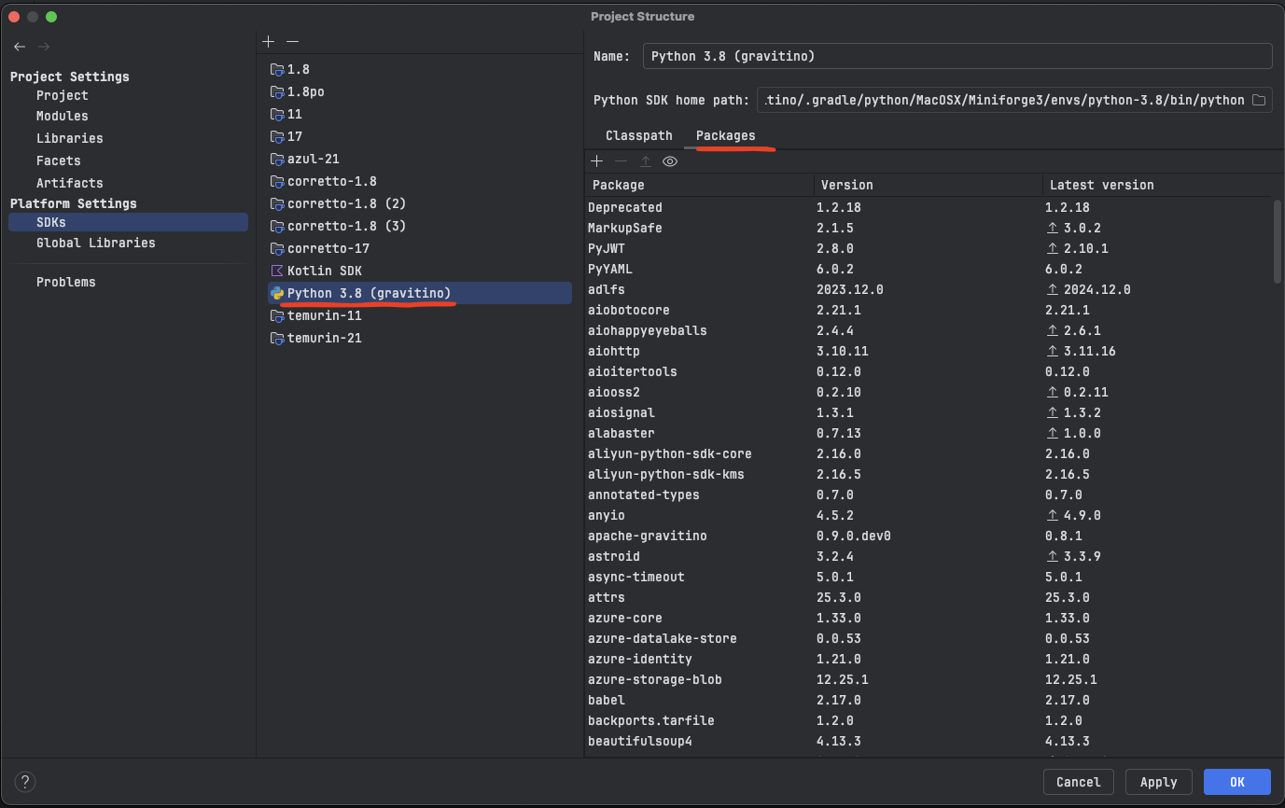Remove selected SDK using the minus icon

[291, 41]
